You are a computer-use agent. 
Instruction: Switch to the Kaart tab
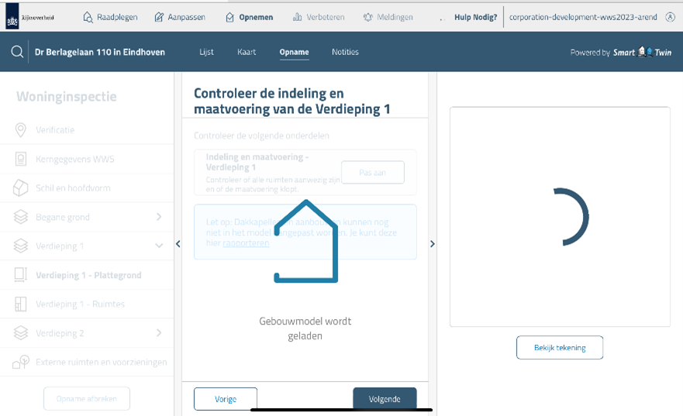click(x=247, y=52)
